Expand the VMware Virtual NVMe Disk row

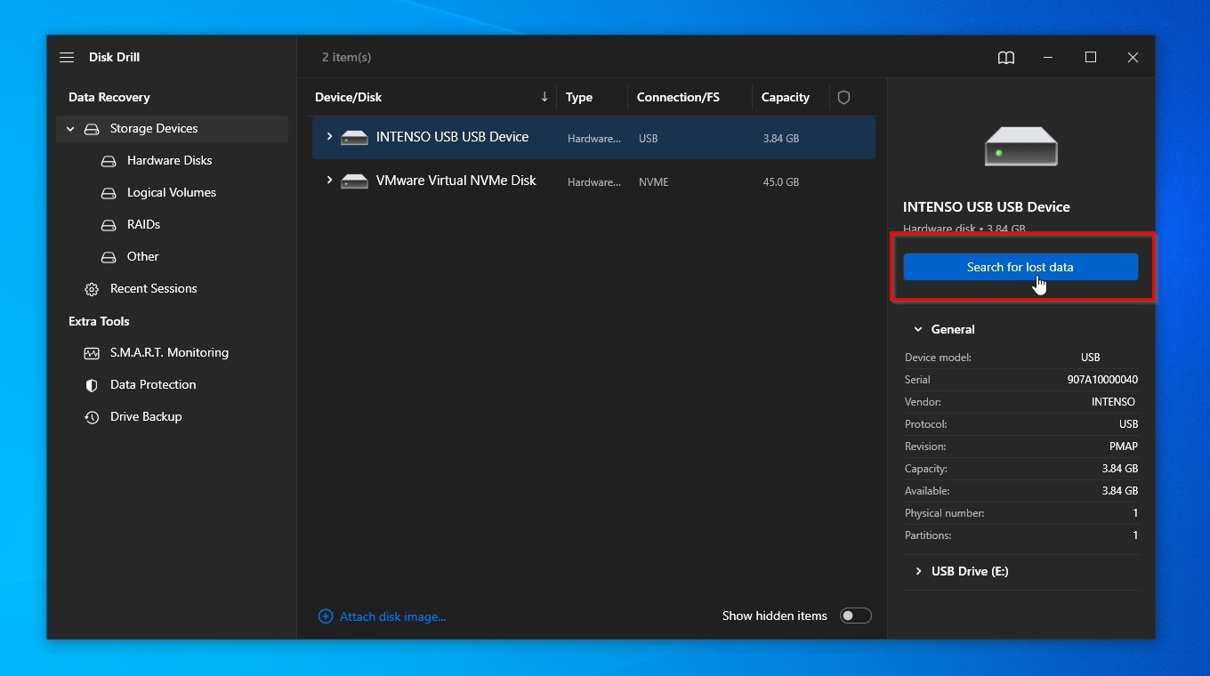tap(329, 181)
